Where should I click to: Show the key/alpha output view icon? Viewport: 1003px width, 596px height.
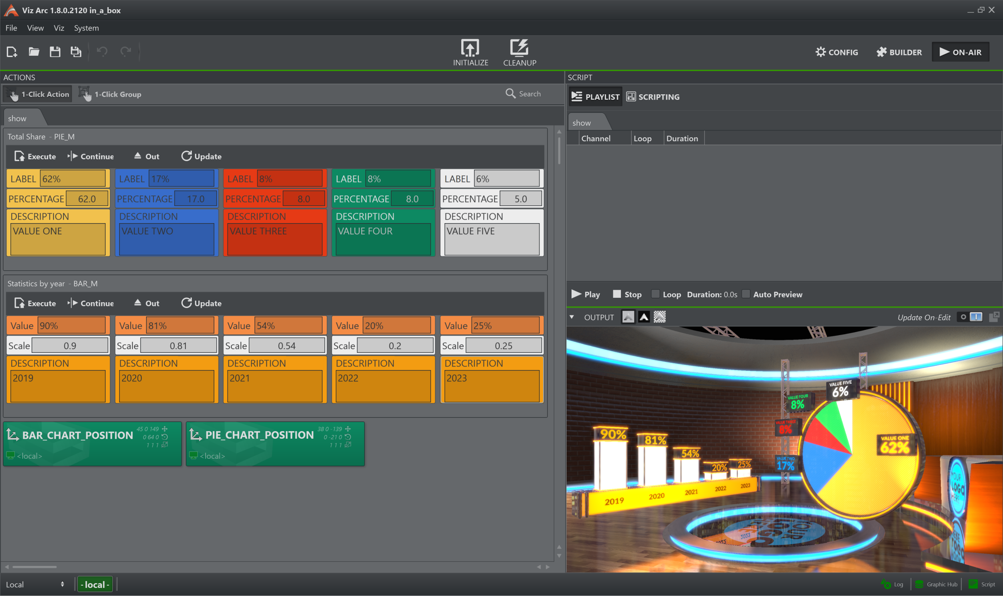(644, 317)
